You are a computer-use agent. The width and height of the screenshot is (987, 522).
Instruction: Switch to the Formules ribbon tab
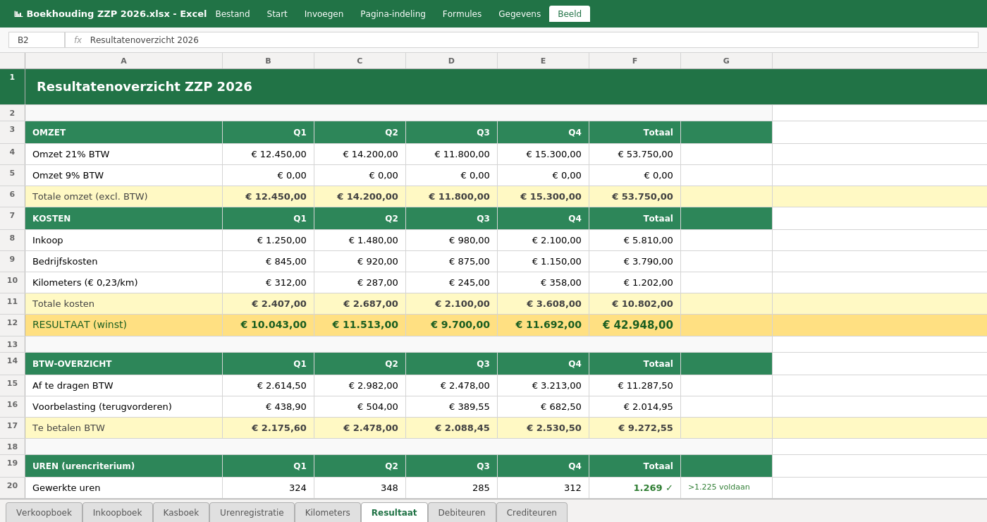tap(462, 13)
